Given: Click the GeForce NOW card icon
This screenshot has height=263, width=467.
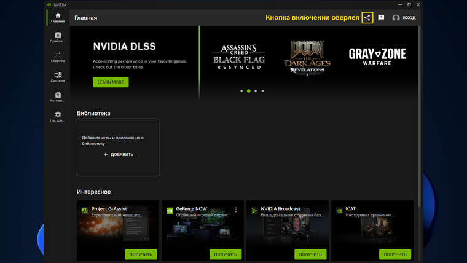Looking at the screenshot, I should (x=170, y=211).
